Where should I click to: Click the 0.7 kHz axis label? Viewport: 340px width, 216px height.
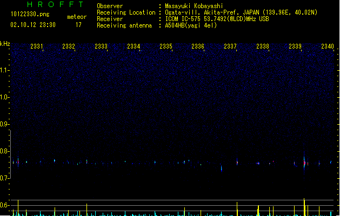click(4, 178)
